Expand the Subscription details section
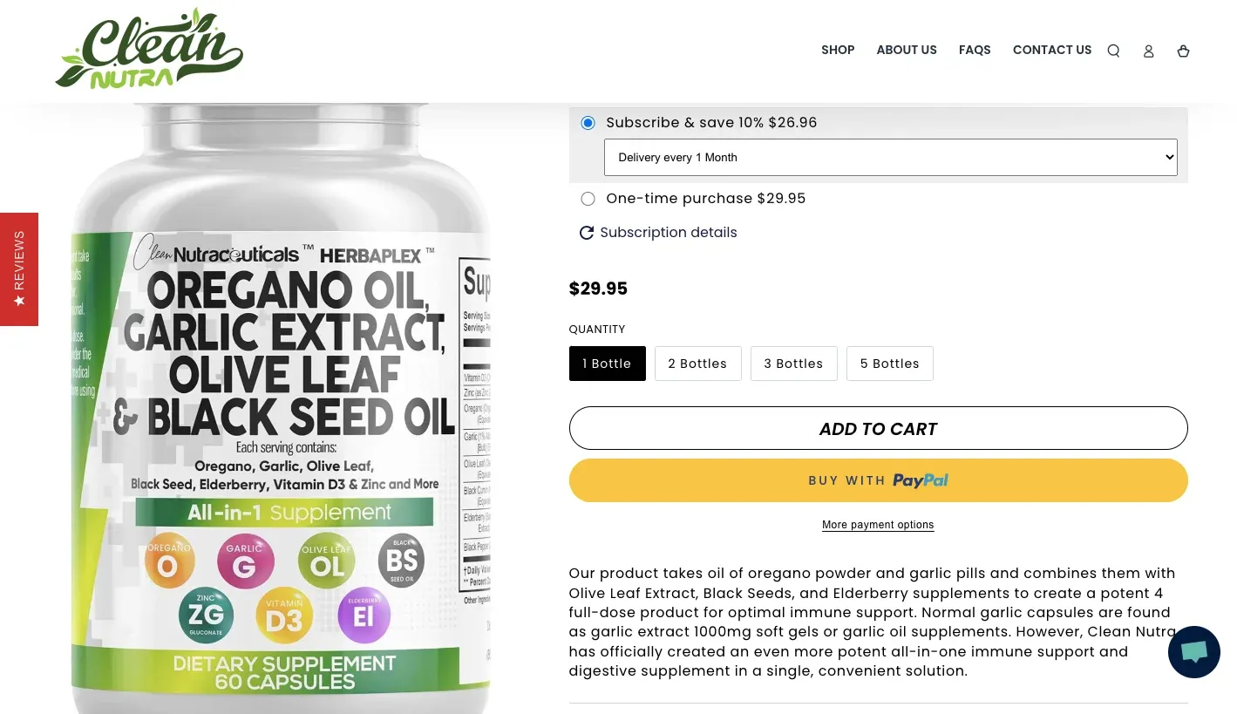 (669, 232)
